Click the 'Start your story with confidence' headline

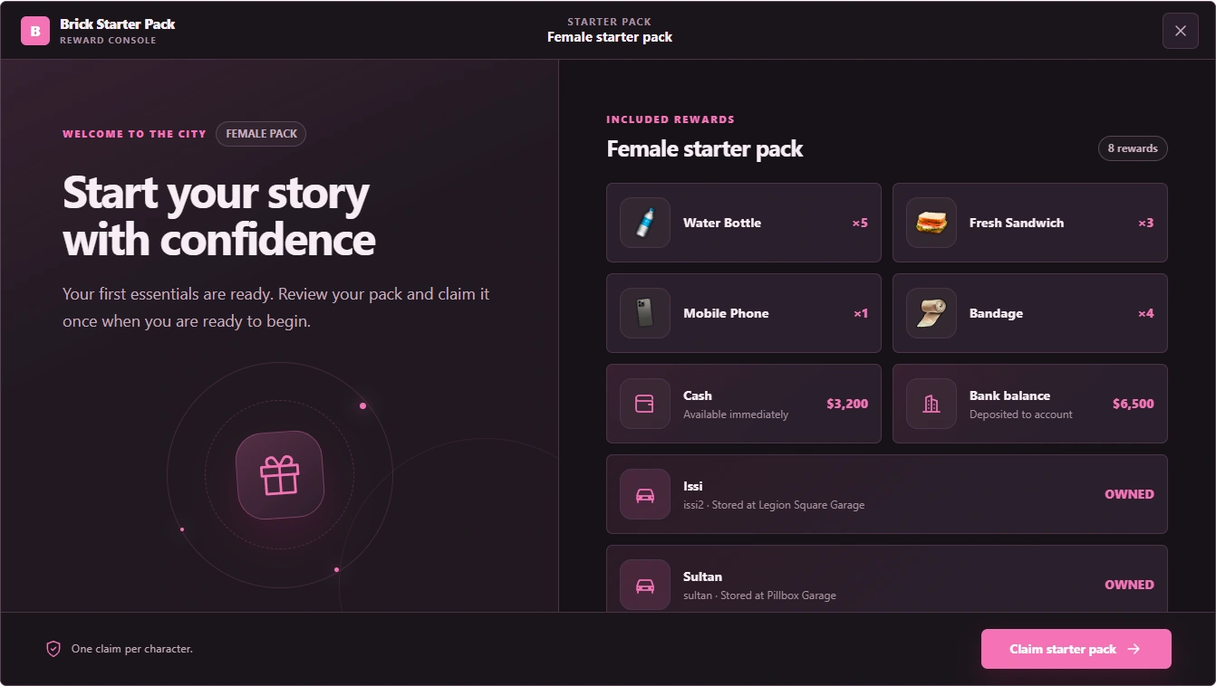point(218,216)
